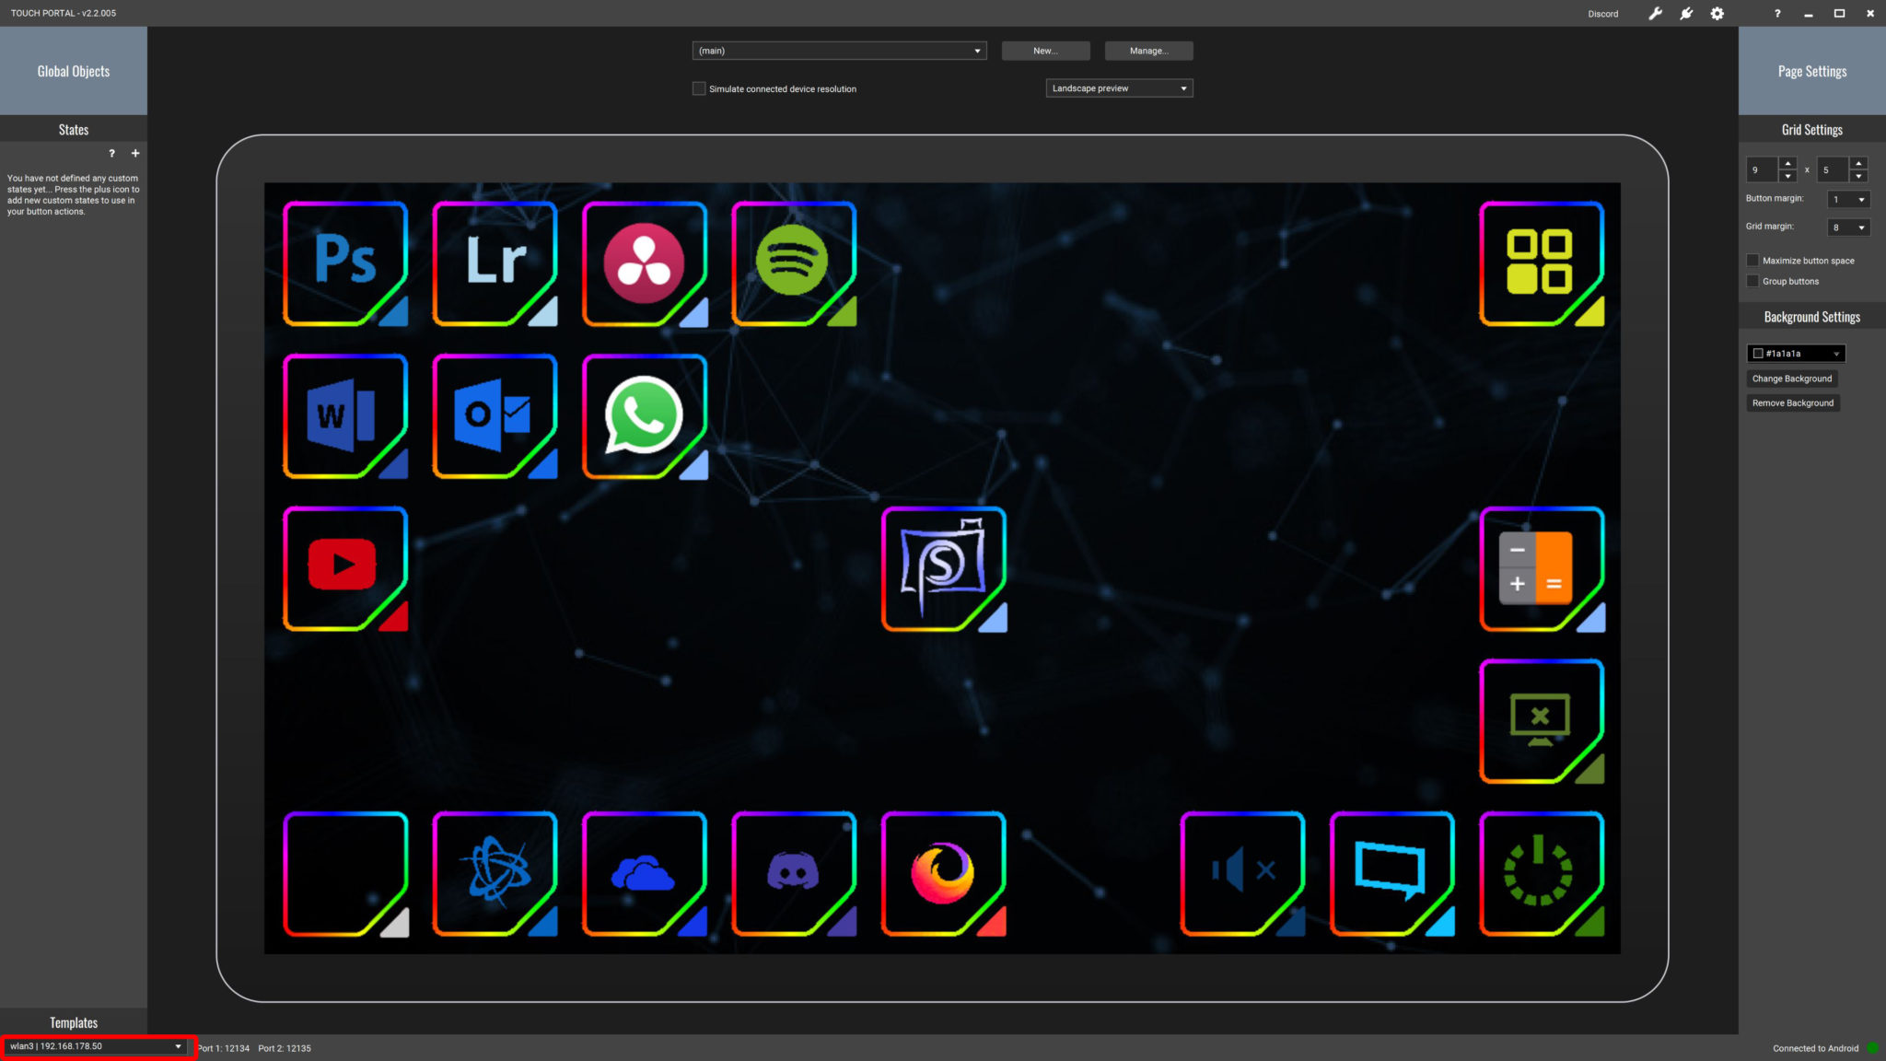The width and height of the screenshot is (1886, 1061).
Task: Open the gear settings icon
Action: click(x=1717, y=14)
